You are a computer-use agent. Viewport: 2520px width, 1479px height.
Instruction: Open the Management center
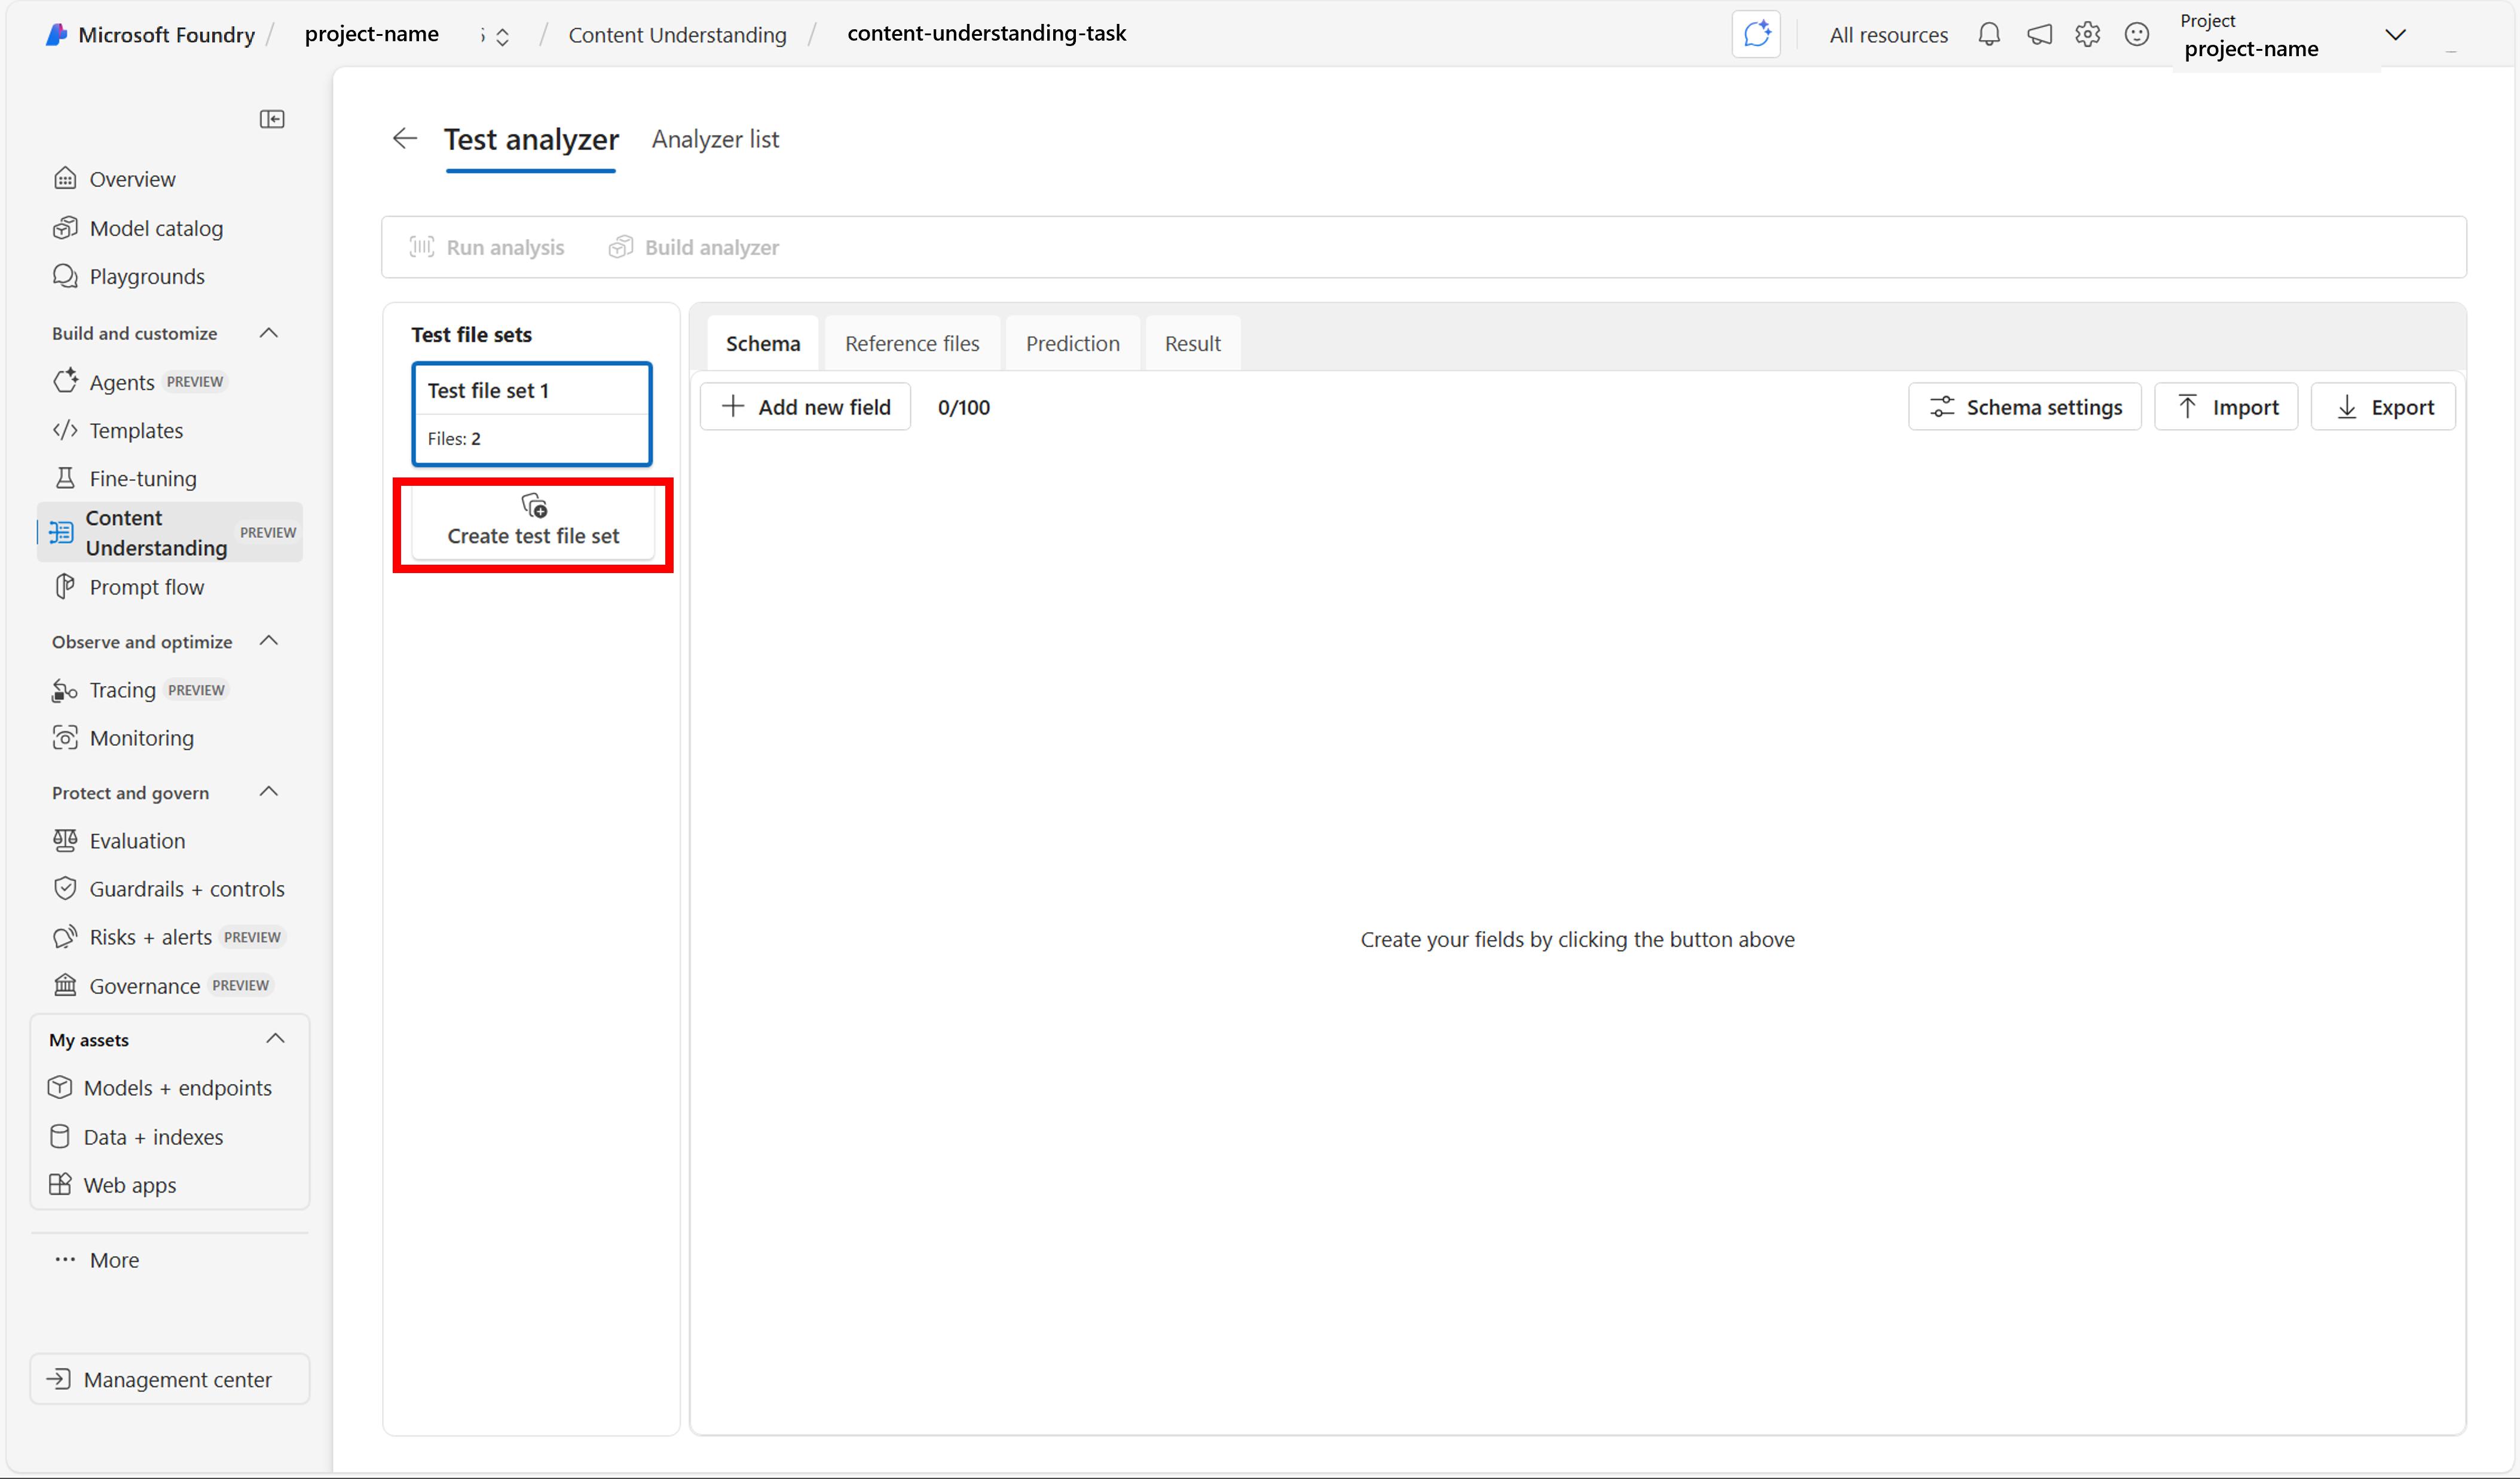(170, 1379)
